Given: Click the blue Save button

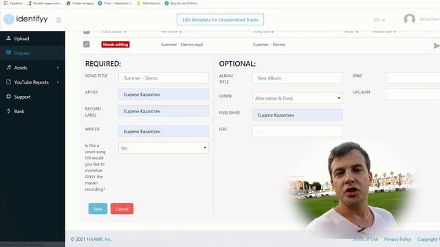Looking at the screenshot, I should coord(98,209).
